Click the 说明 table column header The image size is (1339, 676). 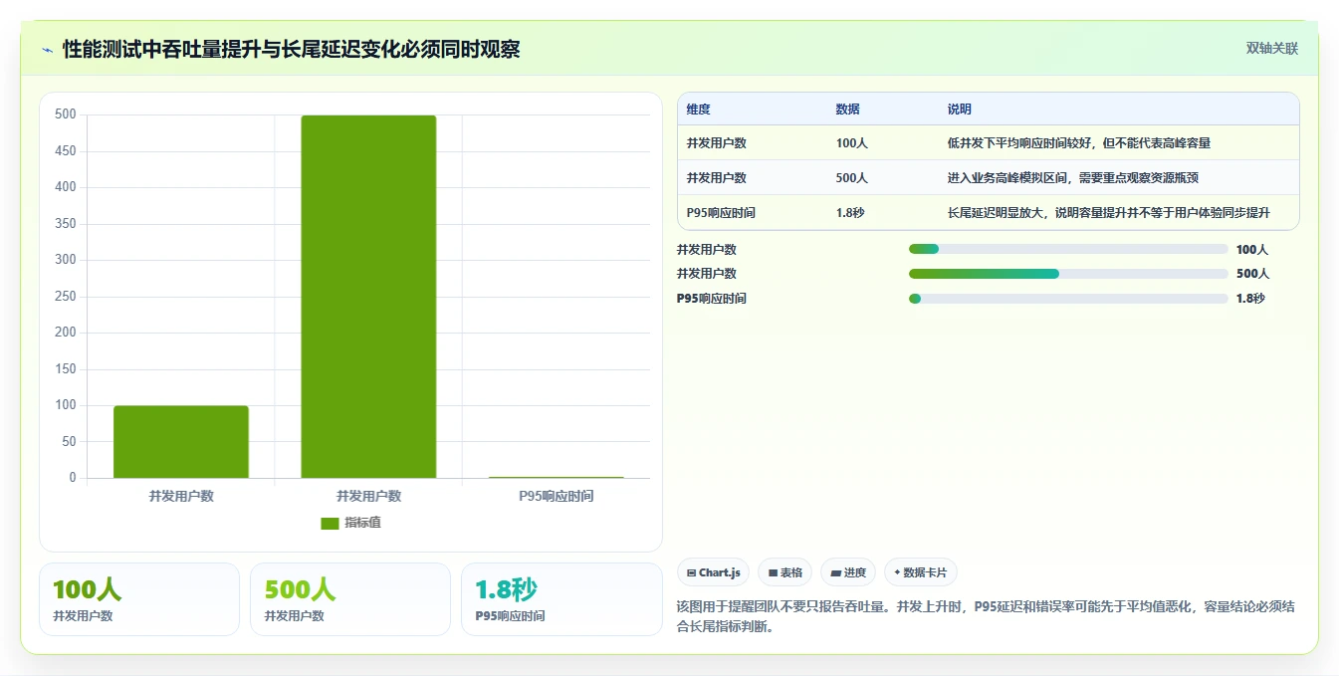960,110
